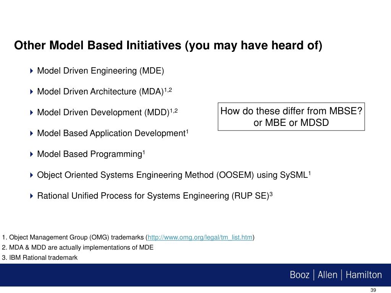
Task: Click footnote 3 'IBM Rational trademark'
Action: click(x=40, y=258)
